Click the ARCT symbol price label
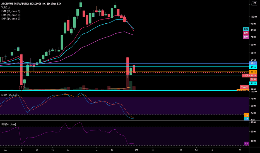Image resolution: width=260 pixels, height=153 pixels. (x=245, y=76)
